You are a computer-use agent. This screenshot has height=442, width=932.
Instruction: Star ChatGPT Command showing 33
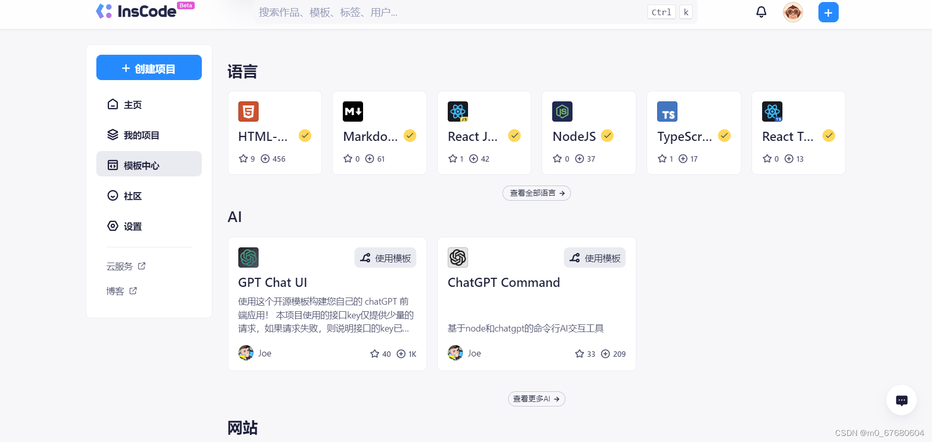click(580, 354)
